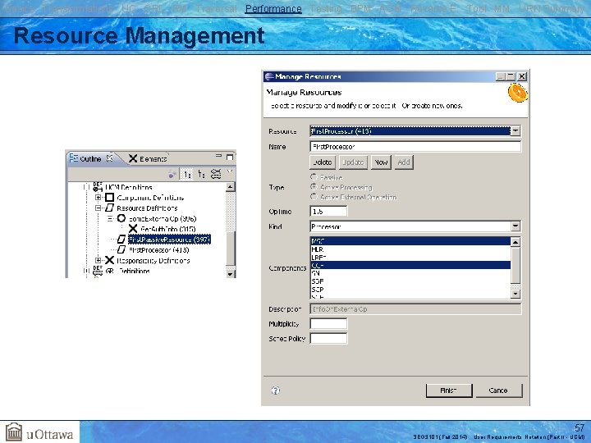Open the URN Summary navigation link

click(552, 8)
